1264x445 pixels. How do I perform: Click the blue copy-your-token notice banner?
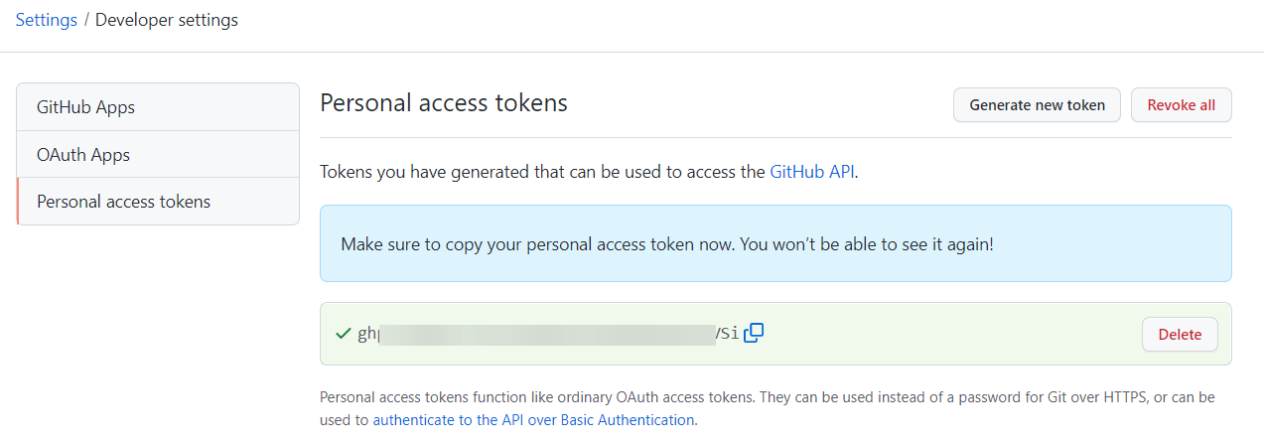[x=774, y=243]
